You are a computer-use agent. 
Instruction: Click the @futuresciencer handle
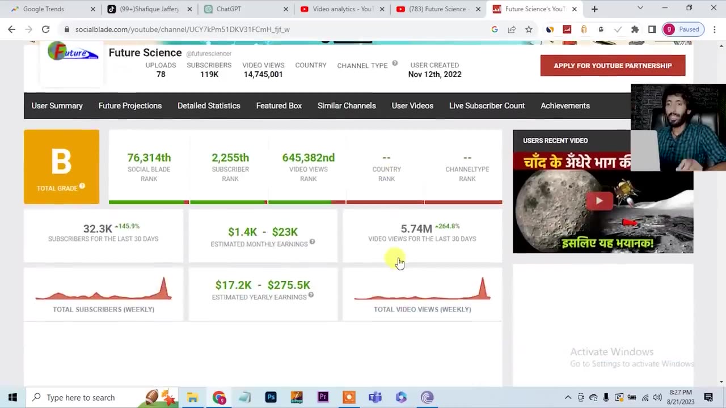(209, 54)
